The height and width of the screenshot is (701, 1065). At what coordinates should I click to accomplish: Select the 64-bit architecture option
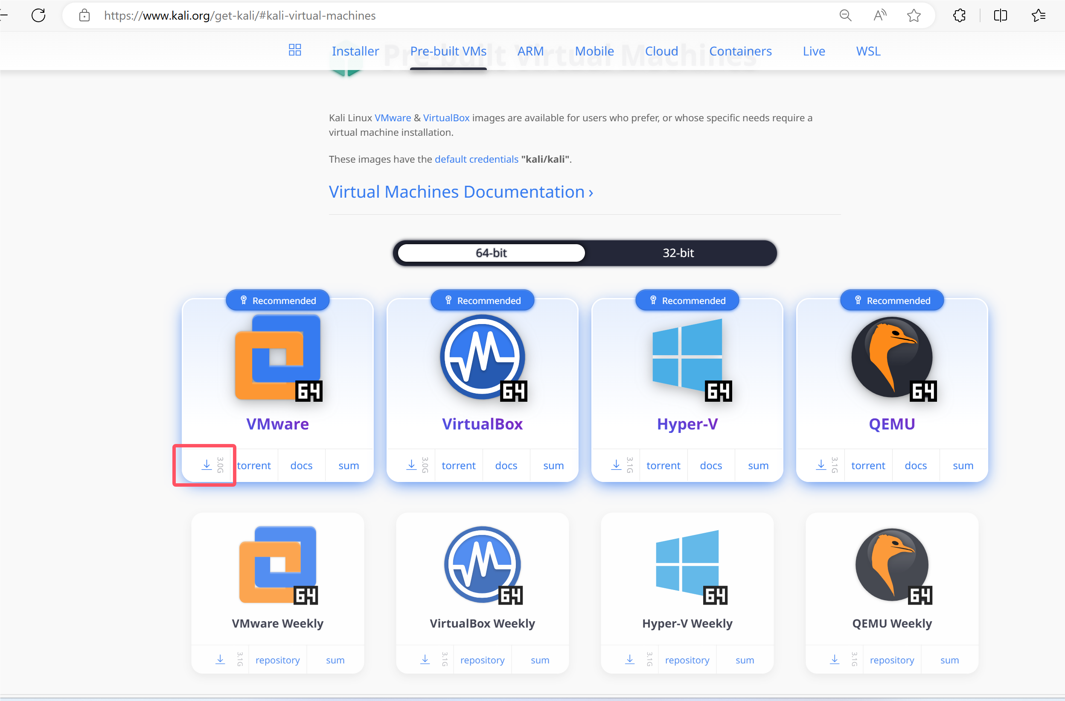[x=491, y=253]
